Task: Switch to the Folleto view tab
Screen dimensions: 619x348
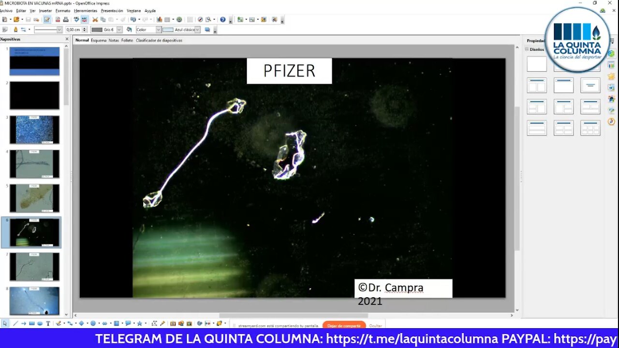Action: (x=127, y=41)
